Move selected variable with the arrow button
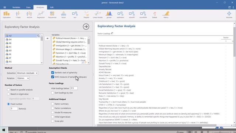The width and height of the screenshot is (236, 133). point(47,38)
